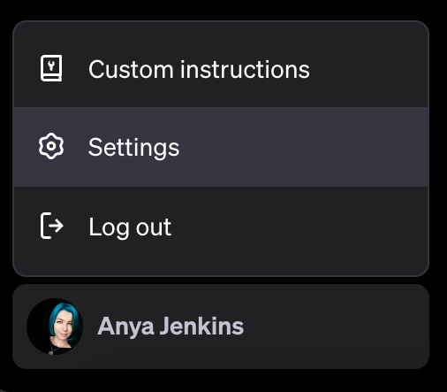Click empty space right of Custom instructions text
447x392 pixels.
368,69
